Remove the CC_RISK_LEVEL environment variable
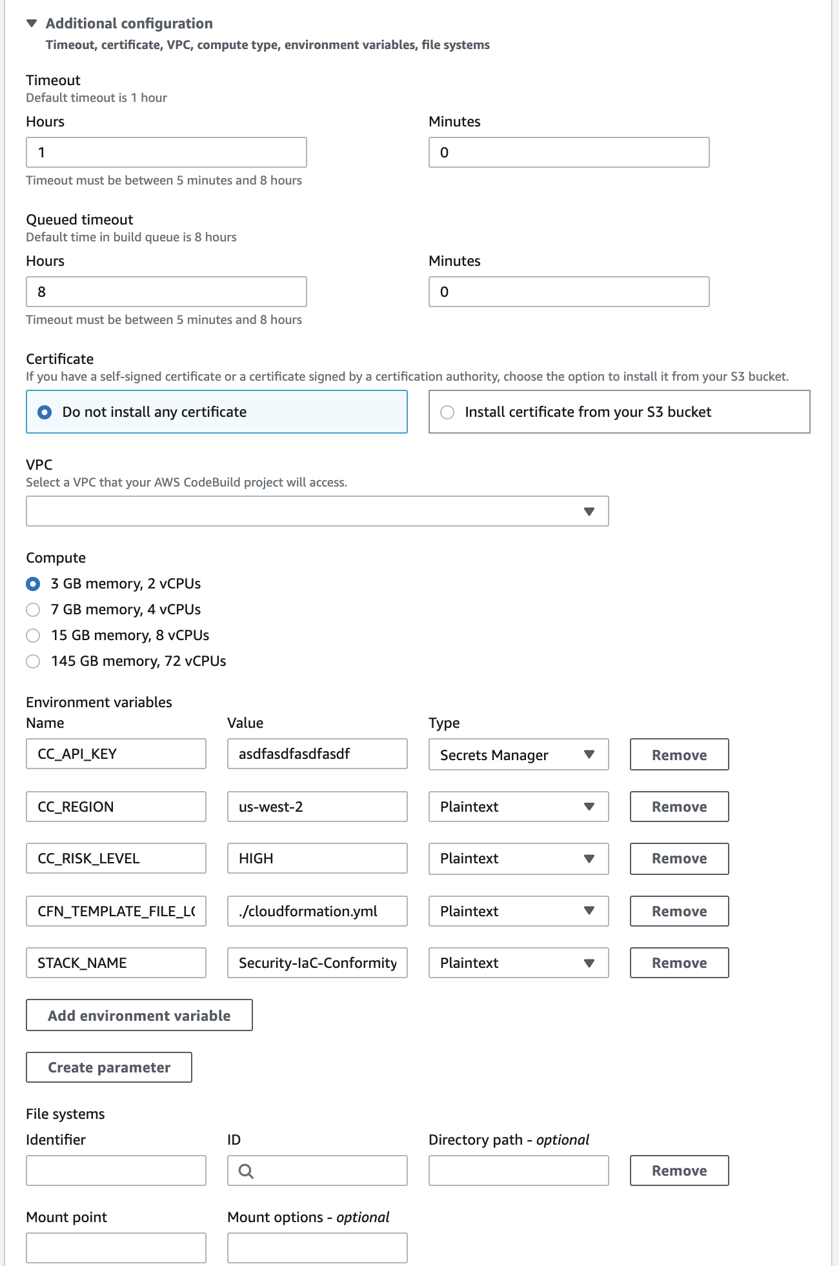 point(679,859)
